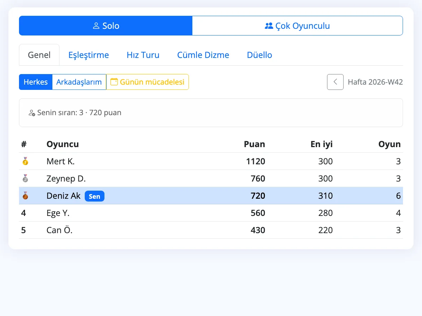Click the # column header
The height and width of the screenshot is (316, 422).
pos(24,144)
